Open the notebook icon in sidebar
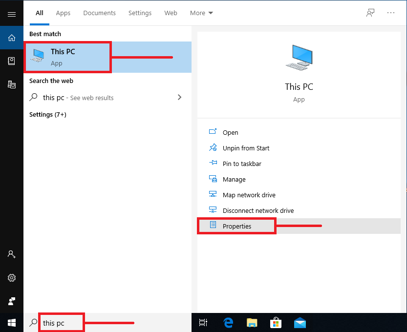Screen dimensions: 407x332 click(x=12, y=61)
